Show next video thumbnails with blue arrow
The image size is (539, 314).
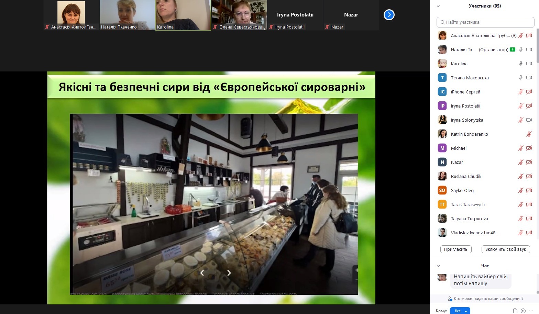pyautogui.click(x=389, y=15)
